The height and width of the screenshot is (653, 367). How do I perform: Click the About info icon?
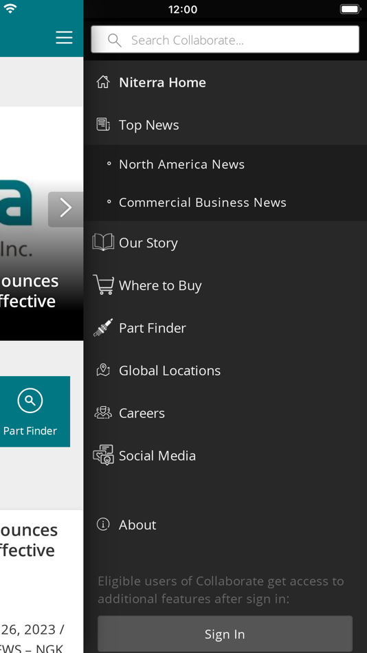[x=103, y=524]
